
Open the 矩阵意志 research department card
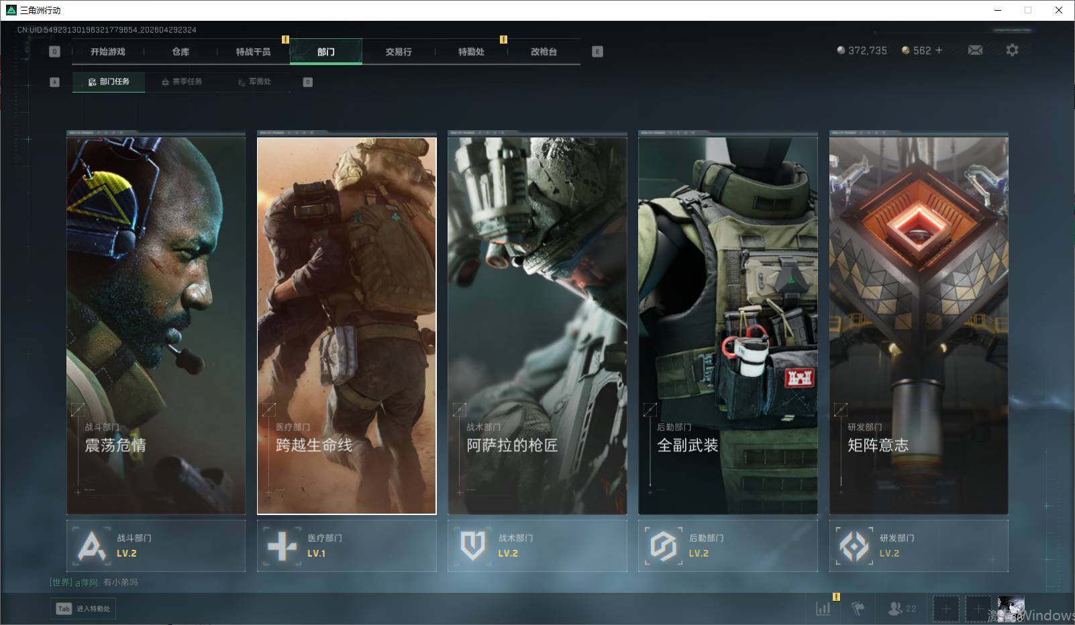(x=919, y=326)
